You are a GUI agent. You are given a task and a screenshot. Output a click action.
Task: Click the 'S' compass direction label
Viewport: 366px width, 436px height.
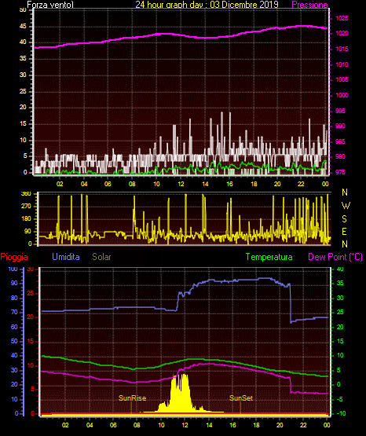pos(344,219)
